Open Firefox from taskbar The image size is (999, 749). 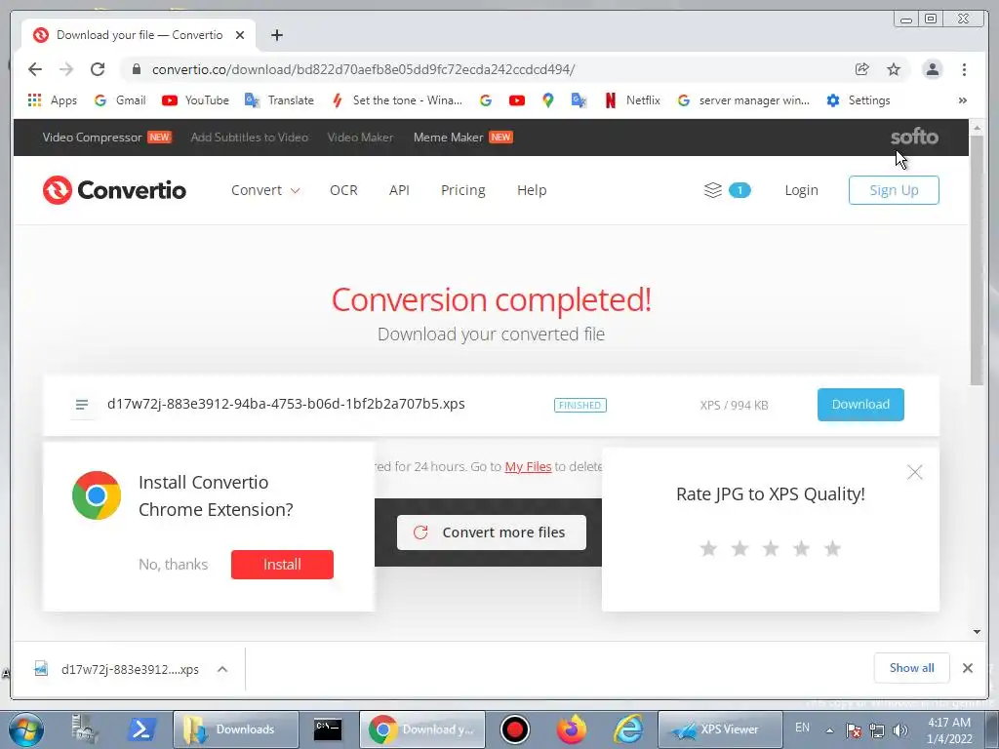[x=571, y=729]
